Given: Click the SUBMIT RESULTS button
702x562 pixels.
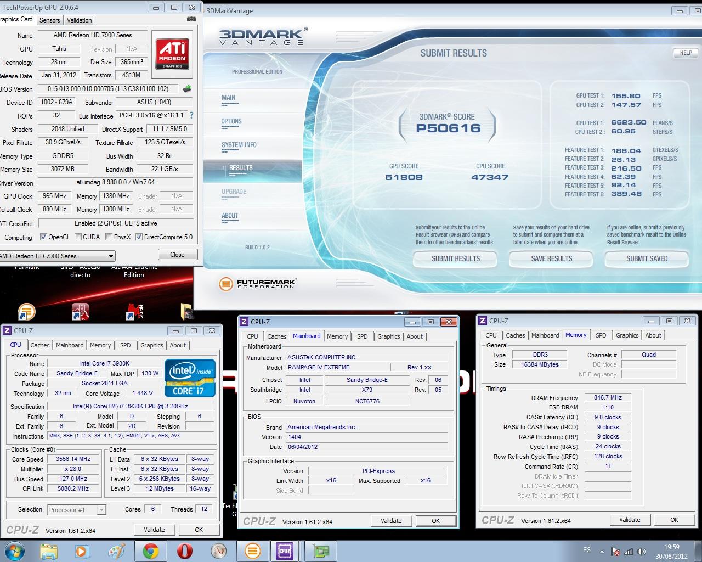Looking at the screenshot, I should 455,258.
